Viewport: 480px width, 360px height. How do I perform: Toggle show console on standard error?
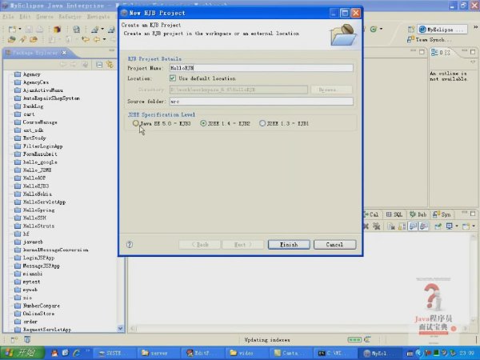424,226
